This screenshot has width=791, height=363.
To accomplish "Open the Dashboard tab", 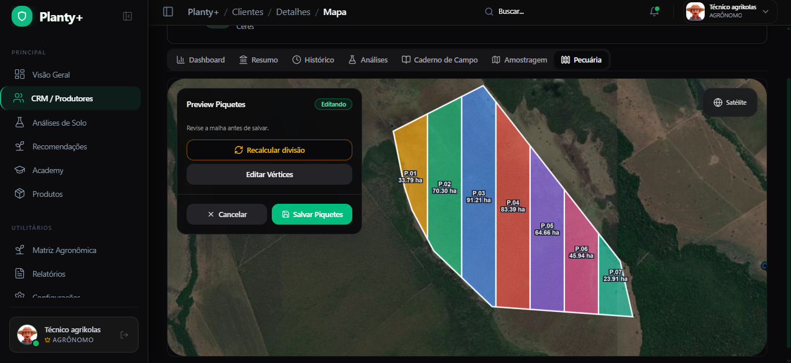I will click(x=201, y=60).
